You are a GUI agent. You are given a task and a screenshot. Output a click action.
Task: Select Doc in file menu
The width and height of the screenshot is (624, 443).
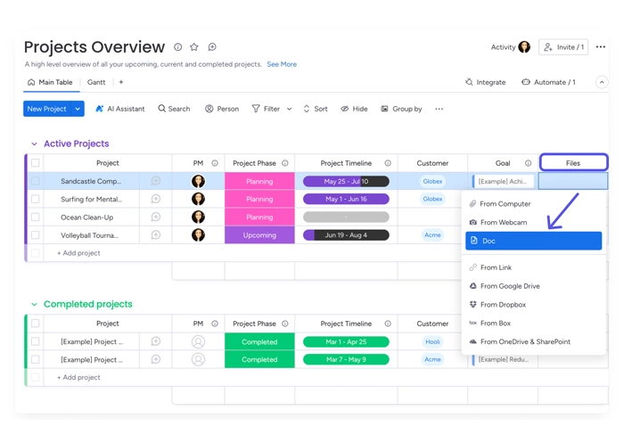coord(533,241)
